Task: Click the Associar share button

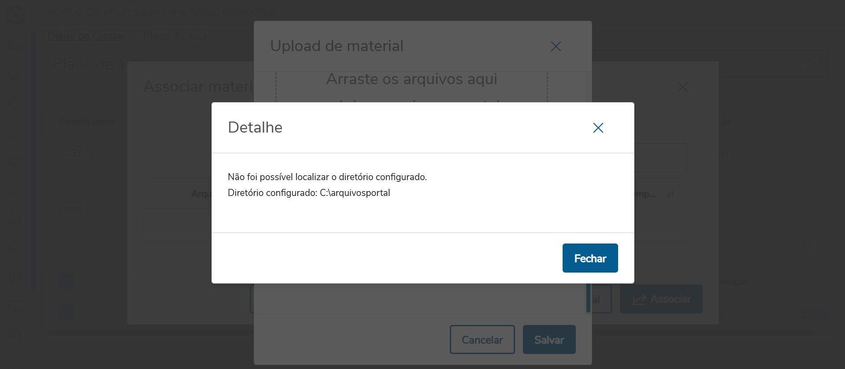Action: 661,299
